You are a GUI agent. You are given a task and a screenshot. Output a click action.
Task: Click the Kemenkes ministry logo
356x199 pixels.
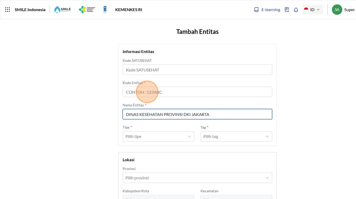pos(86,10)
